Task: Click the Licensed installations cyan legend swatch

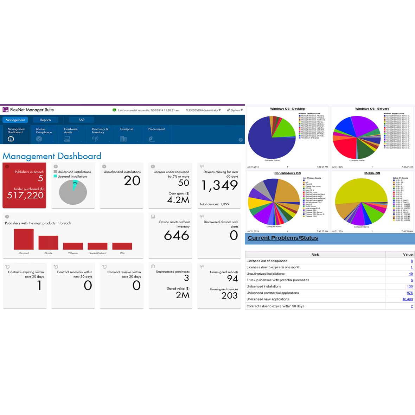Action: click(55, 176)
